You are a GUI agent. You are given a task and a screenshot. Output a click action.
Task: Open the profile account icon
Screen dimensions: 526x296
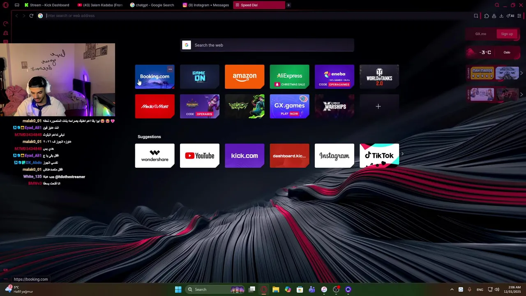[494, 16]
